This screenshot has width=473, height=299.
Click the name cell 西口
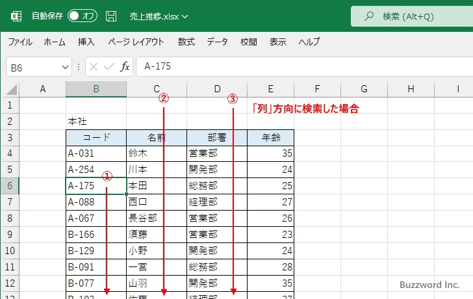(157, 202)
